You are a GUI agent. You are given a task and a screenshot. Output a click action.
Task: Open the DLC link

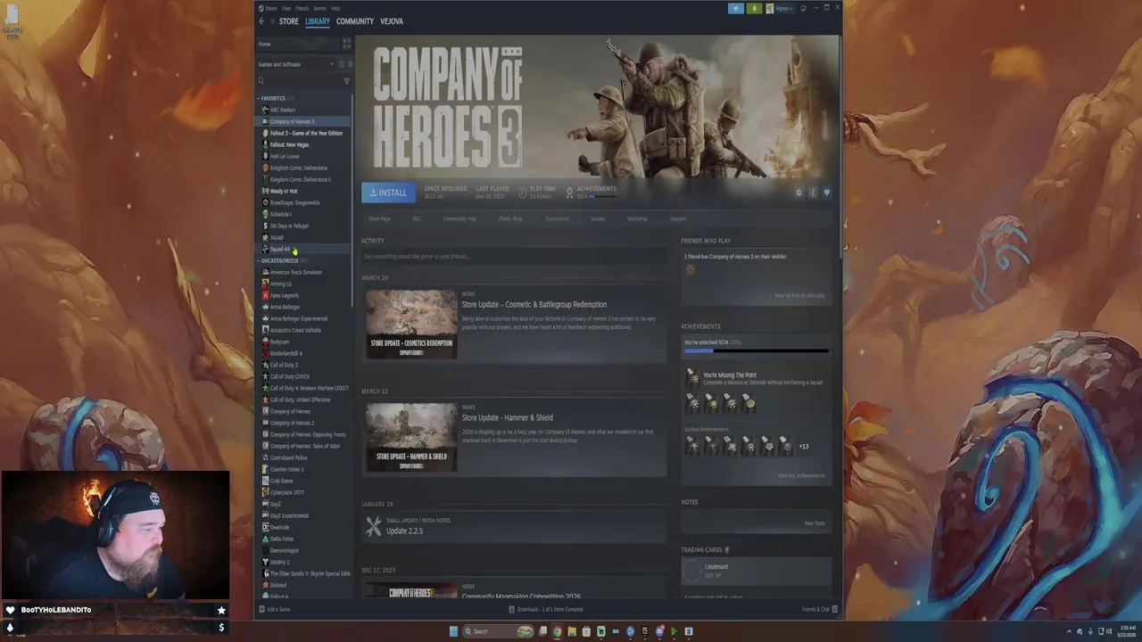tap(417, 218)
